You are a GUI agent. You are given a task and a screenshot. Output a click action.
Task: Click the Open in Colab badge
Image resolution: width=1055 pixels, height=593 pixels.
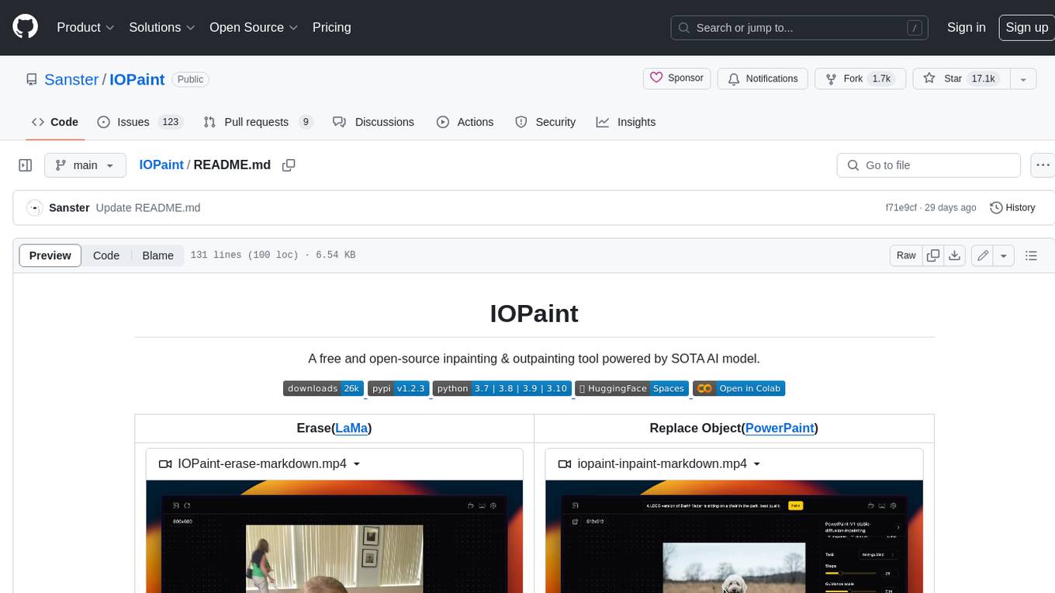pyautogui.click(x=738, y=388)
